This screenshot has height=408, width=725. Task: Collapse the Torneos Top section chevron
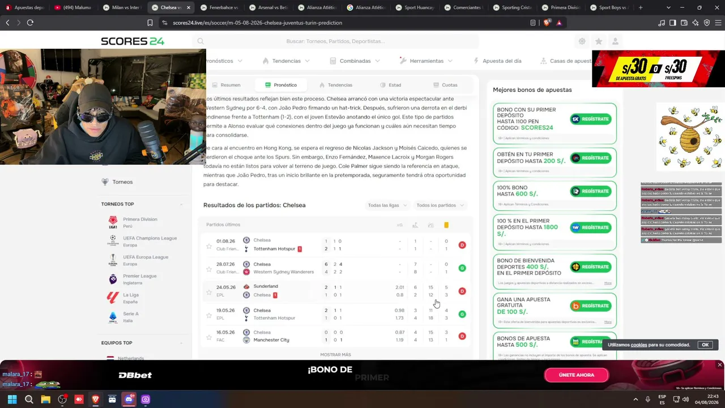tap(181, 204)
